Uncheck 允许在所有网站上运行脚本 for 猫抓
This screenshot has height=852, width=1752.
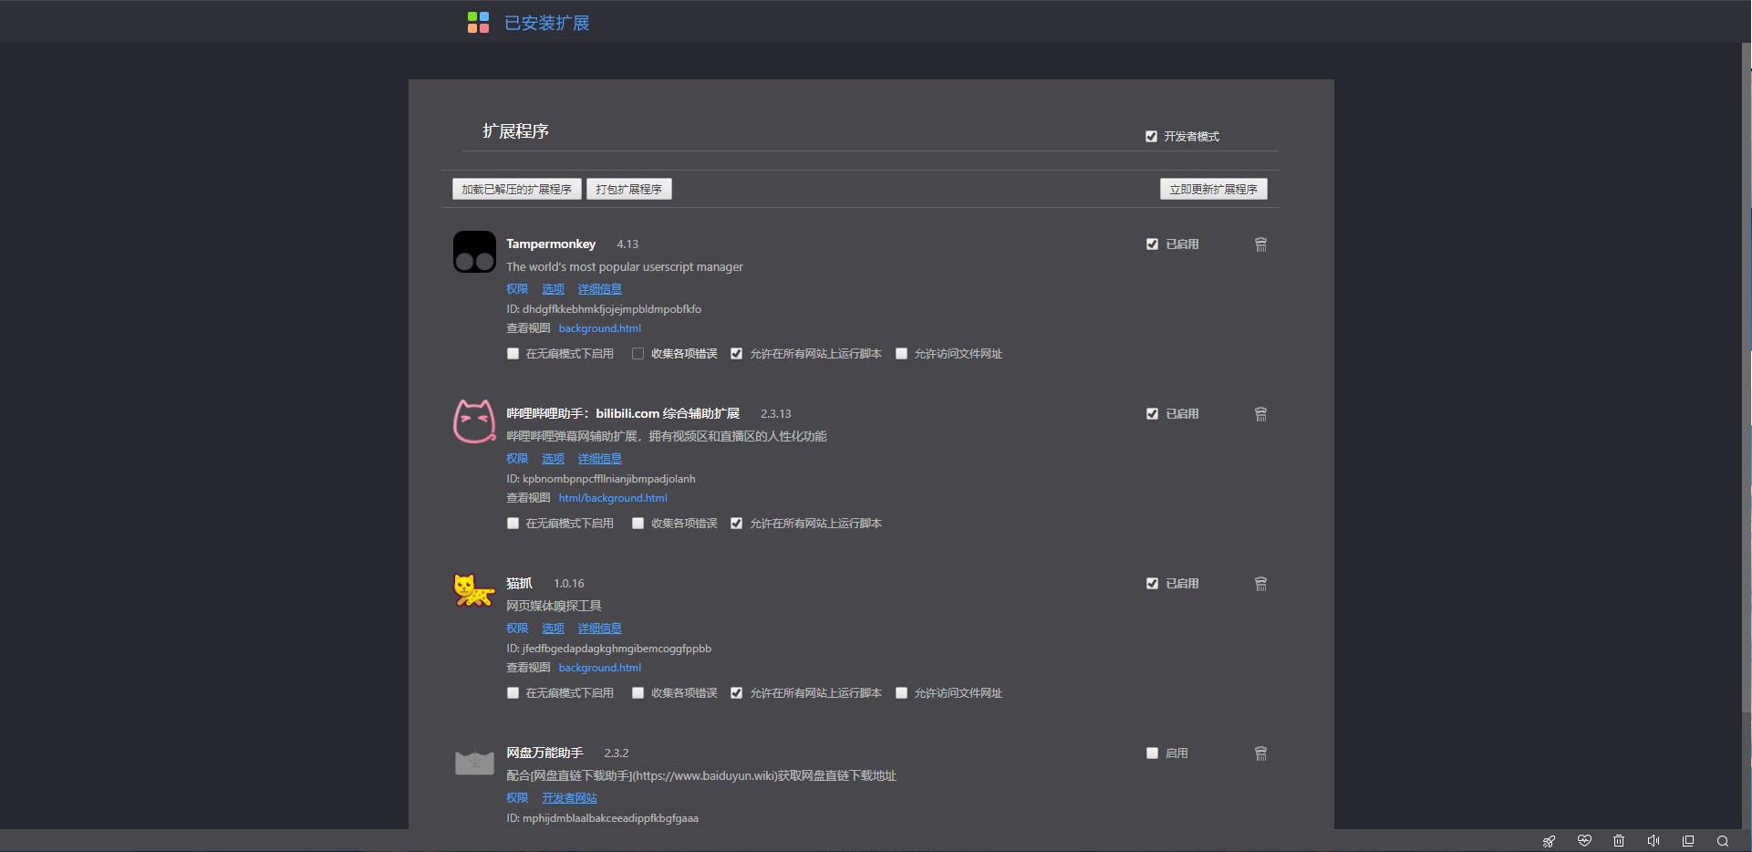click(x=736, y=693)
